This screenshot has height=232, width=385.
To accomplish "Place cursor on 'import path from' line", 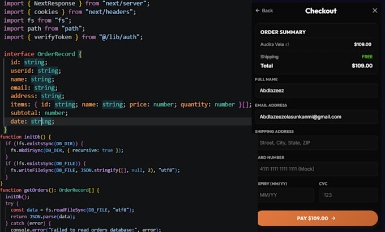I will point(44,29).
